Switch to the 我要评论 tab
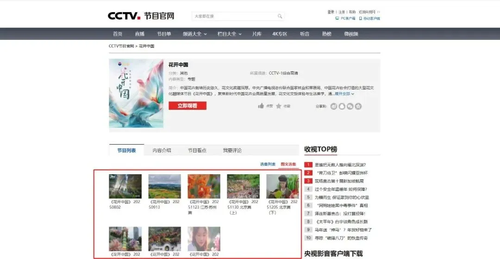The height and width of the screenshot is (259, 500). (x=232, y=150)
